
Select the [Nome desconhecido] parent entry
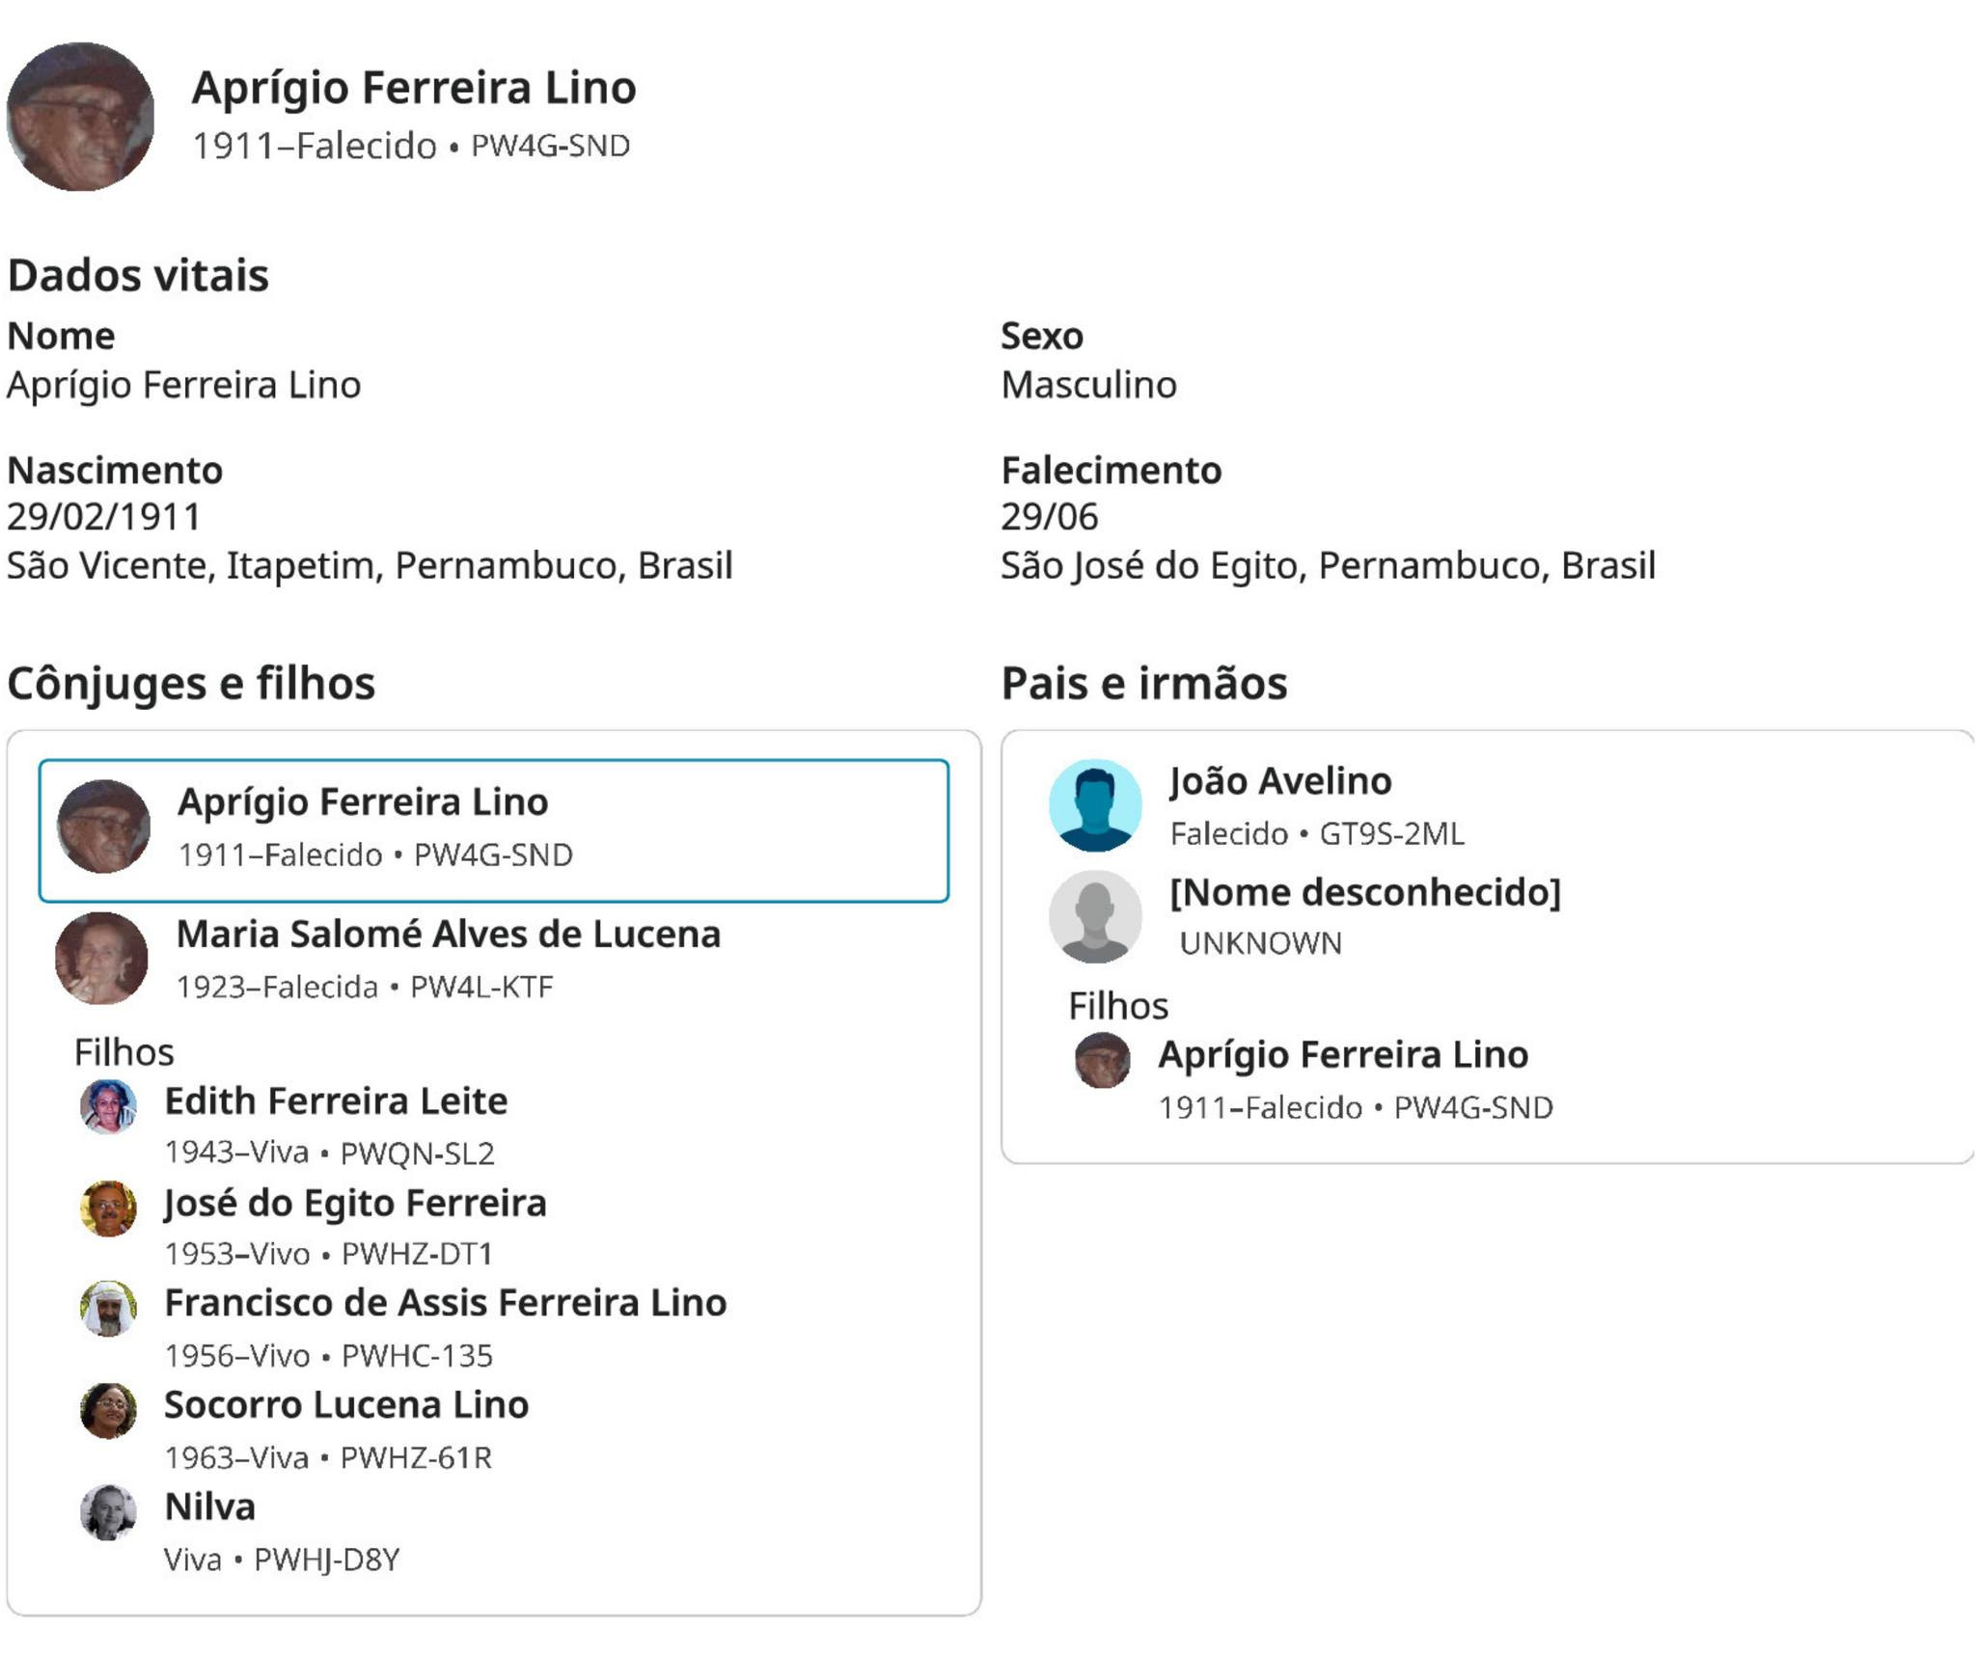pos(1364,892)
